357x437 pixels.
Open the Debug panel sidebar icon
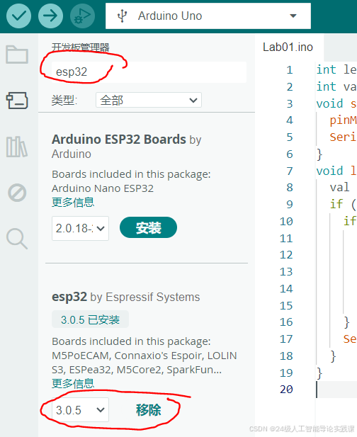click(x=17, y=193)
